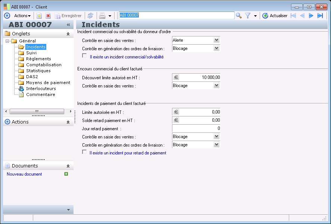Go to last record arrow
The height and width of the screenshot is (224, 331).
(320, 16)
